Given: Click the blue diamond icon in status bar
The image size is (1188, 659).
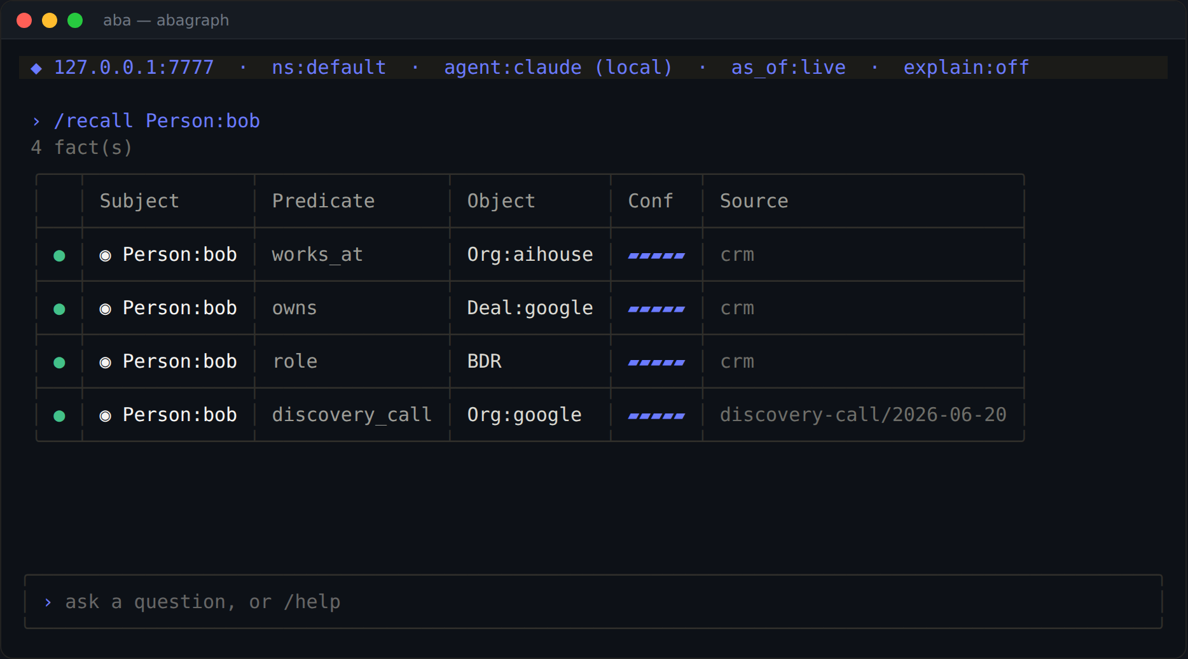Looking at the screenshot, I should click(36, 68).
